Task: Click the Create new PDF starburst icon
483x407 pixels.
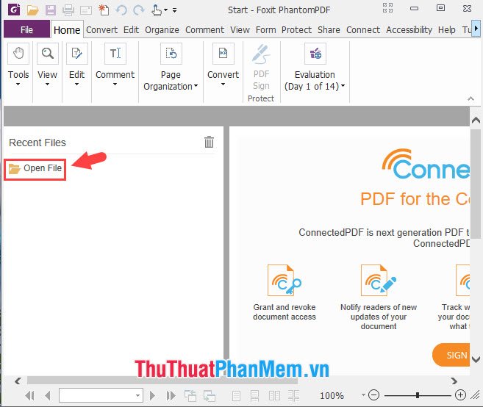Action: coord(104,10)
